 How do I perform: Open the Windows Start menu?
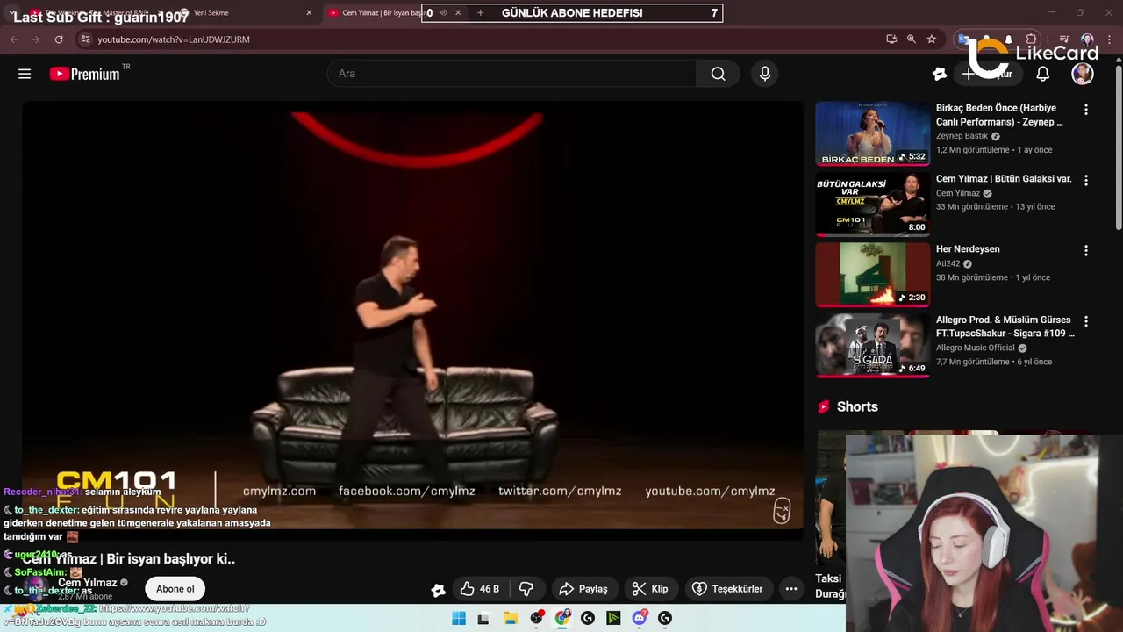point(459,618)
